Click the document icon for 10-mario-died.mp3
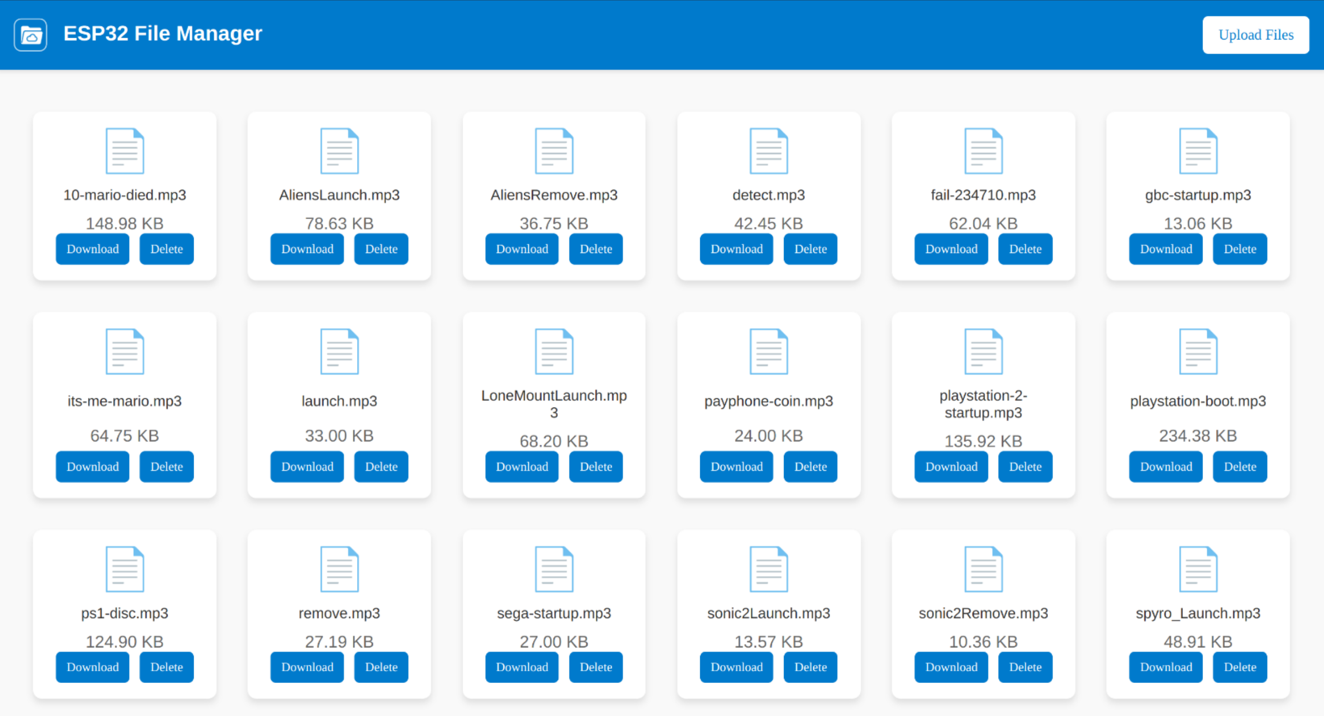The height and width of the screenshot is (716, 1324). pyautogui.click(x=124, y=150)
